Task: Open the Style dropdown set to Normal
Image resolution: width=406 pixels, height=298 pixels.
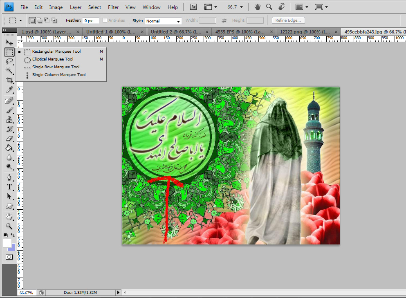Action: pyautogui.click(x=163, y=21)
